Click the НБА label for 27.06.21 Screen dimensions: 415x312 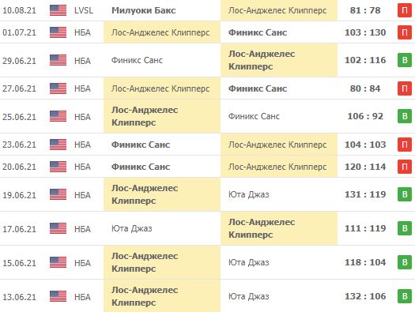tap(82, 88)
